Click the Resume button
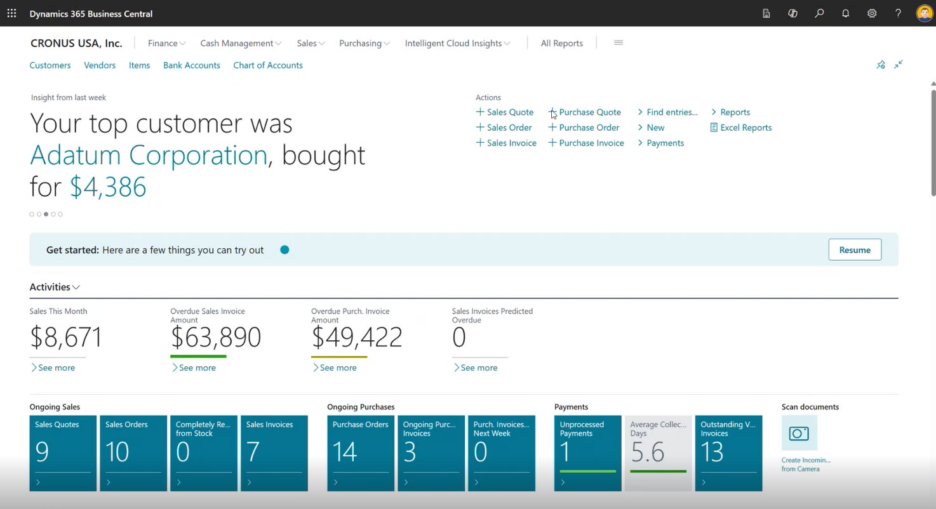This screenshot has height=509, width=936. [x=854, y=250]
